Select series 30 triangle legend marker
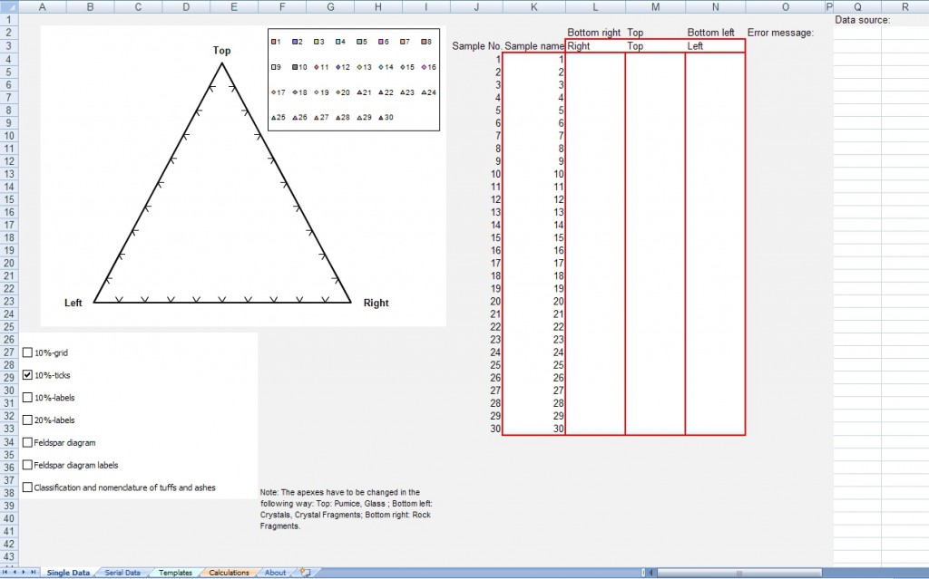Viewport: 929px width, 579px height. (x=380, y=117)
